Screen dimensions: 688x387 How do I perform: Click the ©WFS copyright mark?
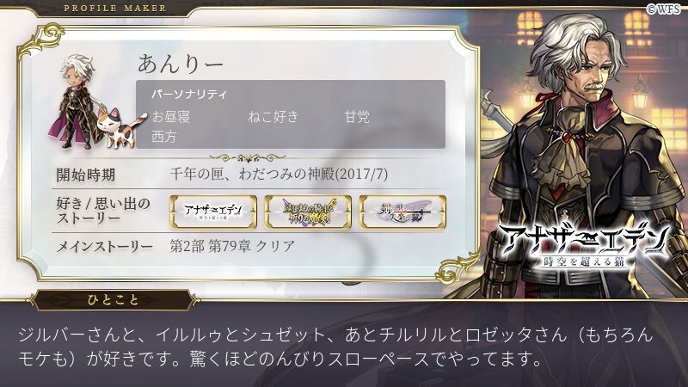[664, 9]
